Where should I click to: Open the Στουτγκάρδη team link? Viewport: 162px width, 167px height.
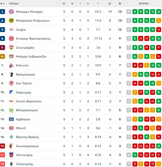pos(25,48)
